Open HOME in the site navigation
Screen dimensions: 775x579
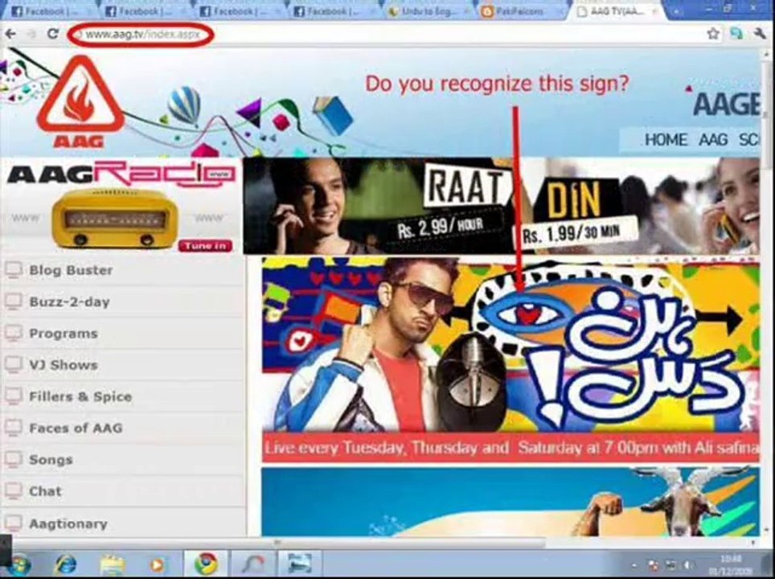point(666,140)
